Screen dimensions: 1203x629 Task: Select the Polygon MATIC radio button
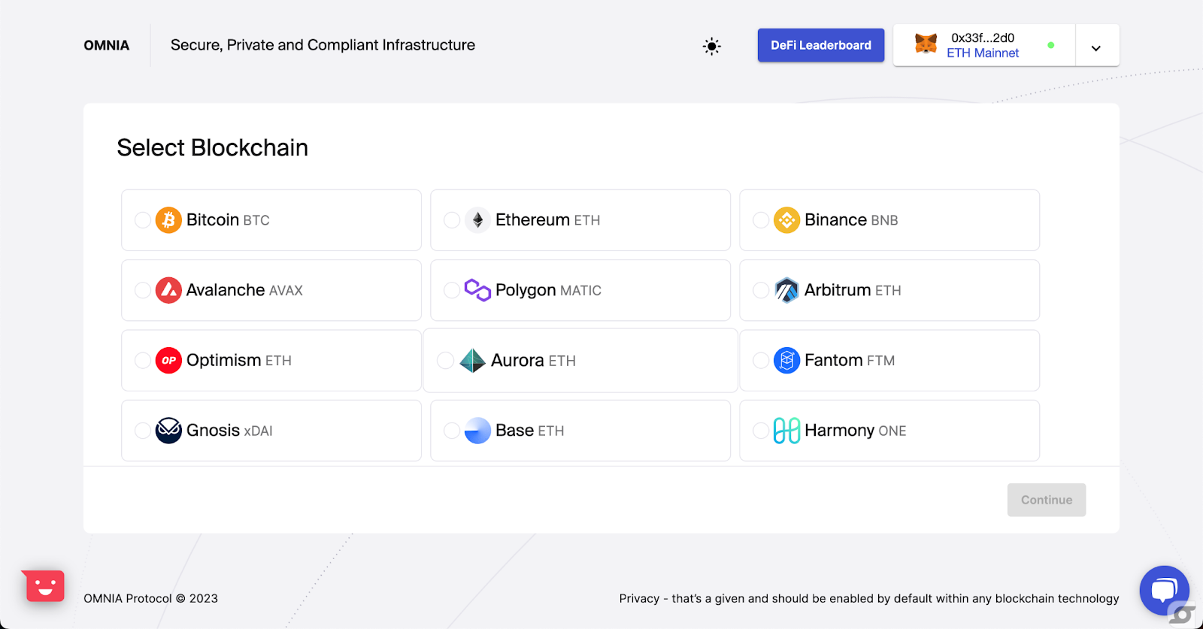452,290
